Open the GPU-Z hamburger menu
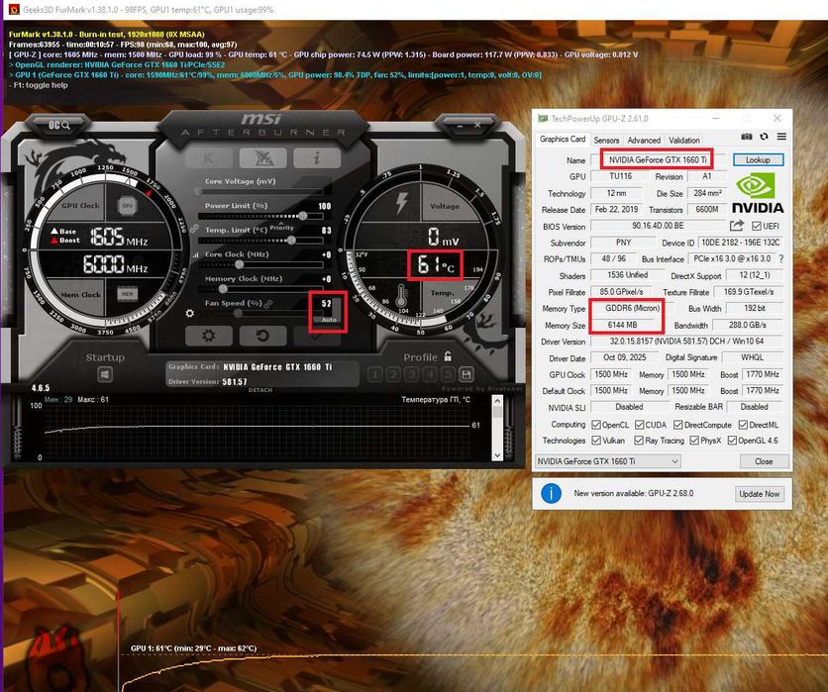The image size is (828, 692). pos(781,137)
